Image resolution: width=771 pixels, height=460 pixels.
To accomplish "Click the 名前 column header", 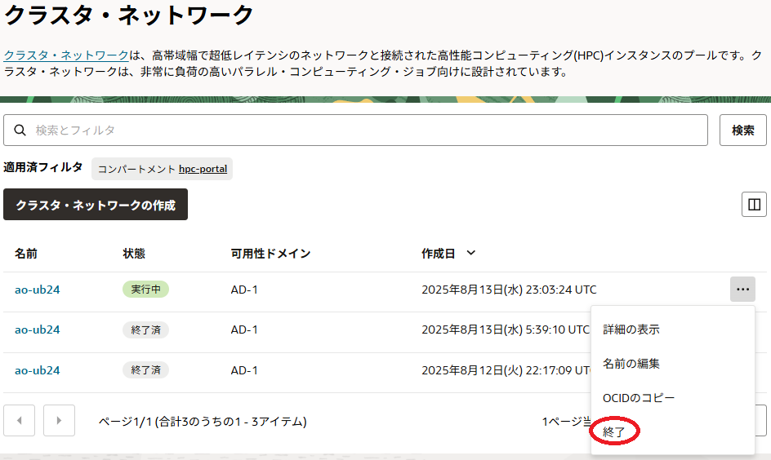I will click(26, 254).
